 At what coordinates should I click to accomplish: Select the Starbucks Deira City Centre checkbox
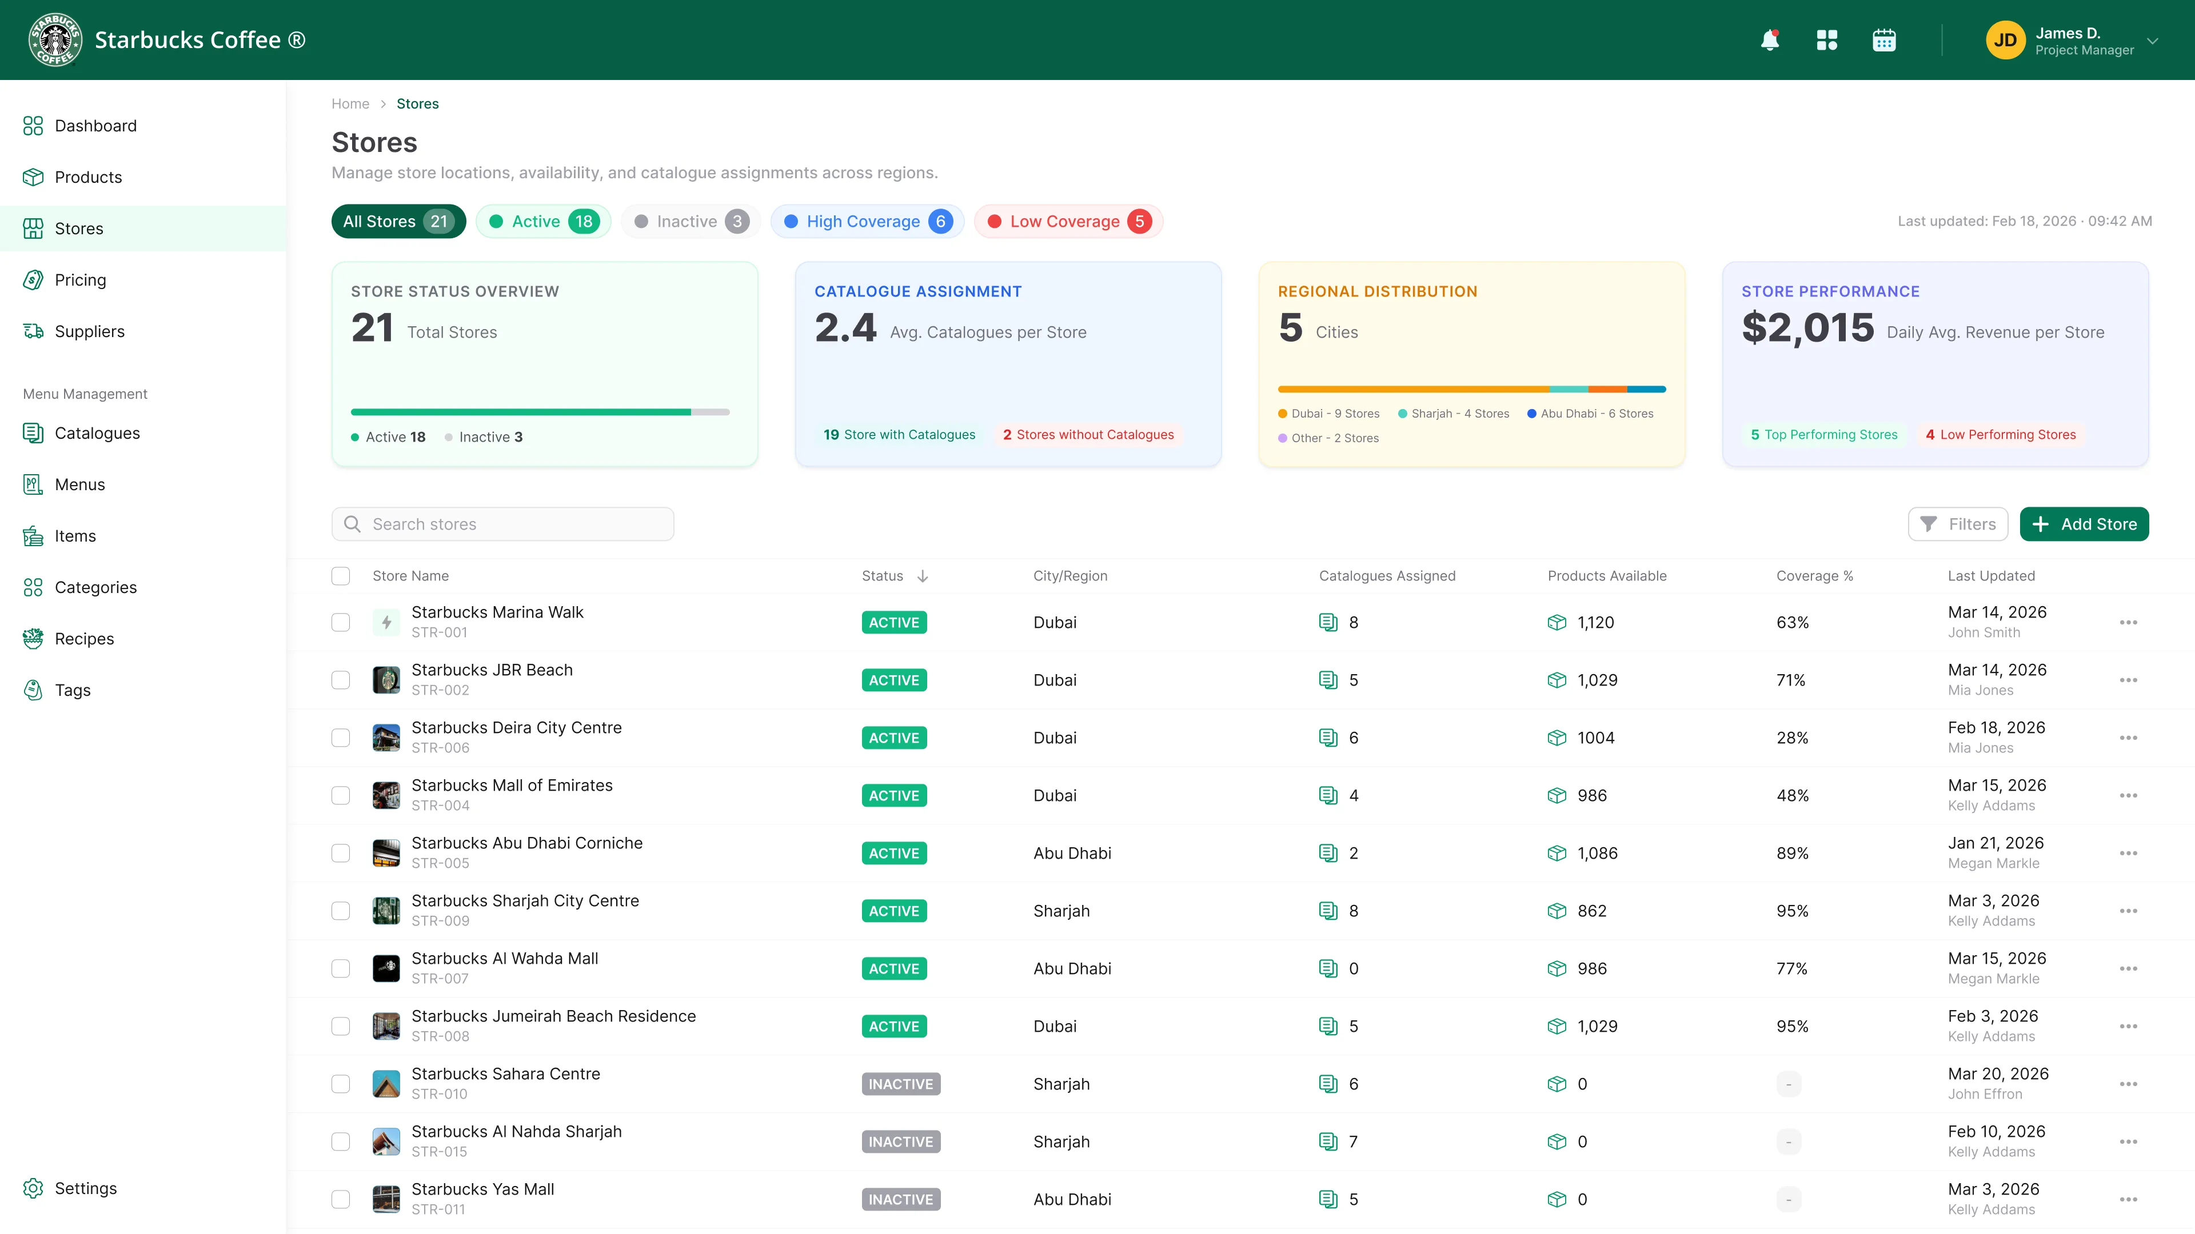pyautogui.click(x=341, y=738)
